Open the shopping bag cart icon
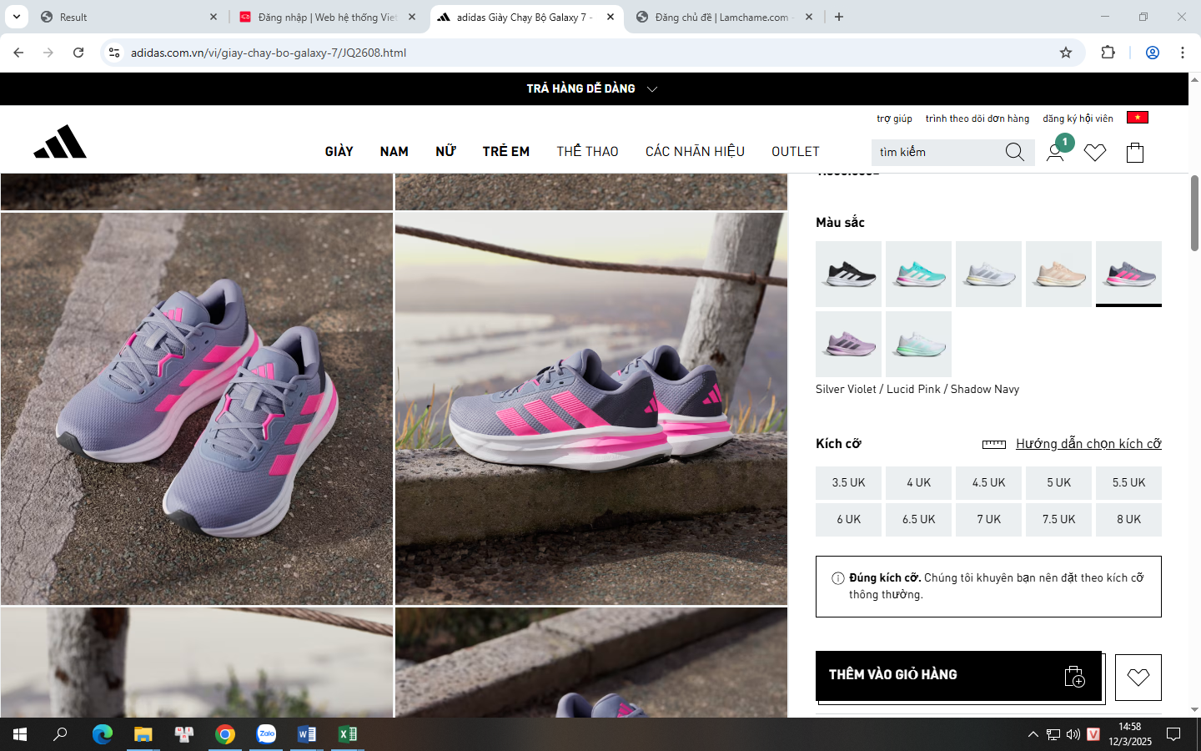The image size is (1201, 751). [1135, 153]
